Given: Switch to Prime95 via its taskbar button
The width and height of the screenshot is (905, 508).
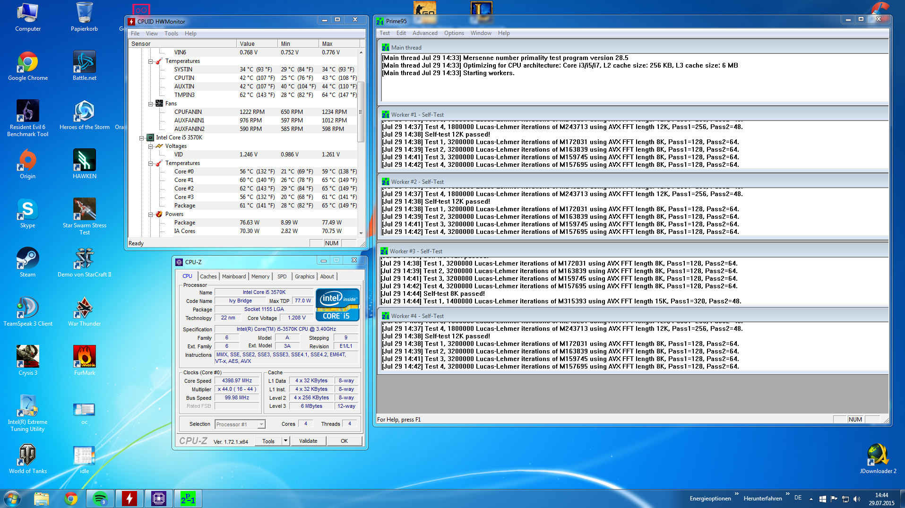Looking at the screenshot, I should point(188,499).
